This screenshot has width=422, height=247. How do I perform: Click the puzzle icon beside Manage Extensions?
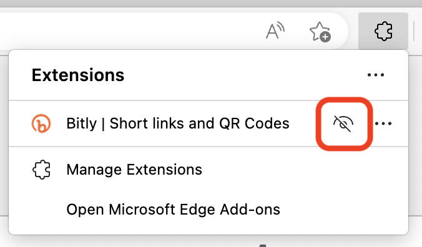coord(41,170)
